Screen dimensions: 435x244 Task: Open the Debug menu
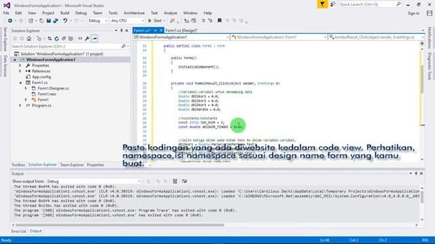tap(81, 13)
